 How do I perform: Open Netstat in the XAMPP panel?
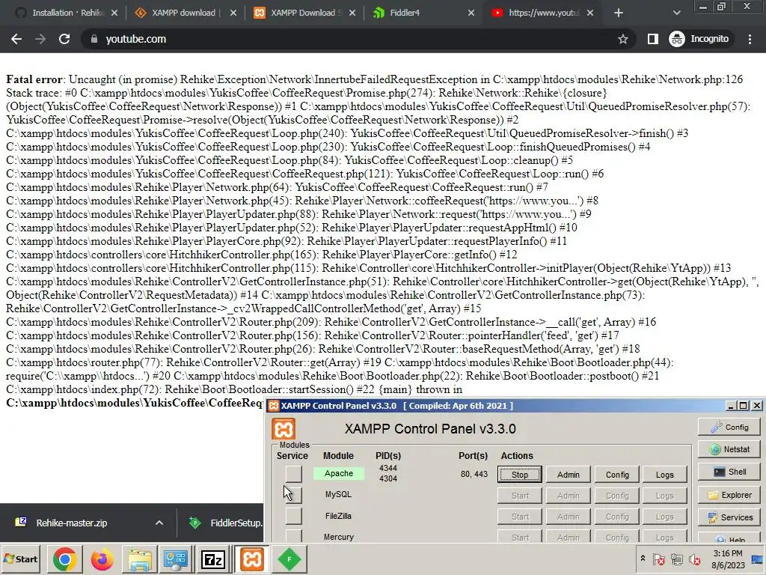(x=729, y=449)
